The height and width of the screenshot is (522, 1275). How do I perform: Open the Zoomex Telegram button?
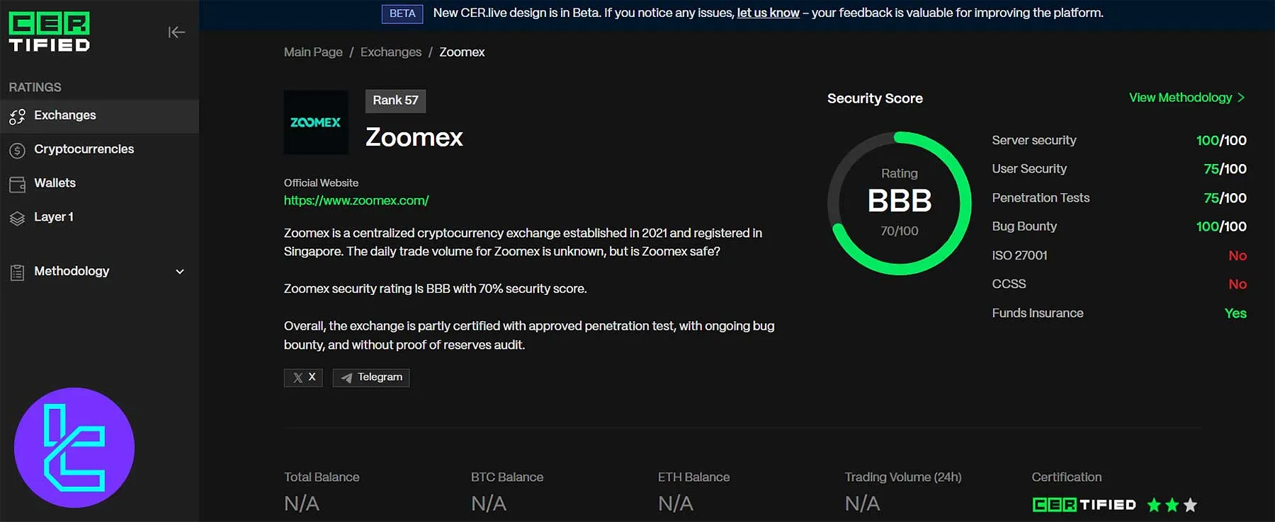point(371,378)
